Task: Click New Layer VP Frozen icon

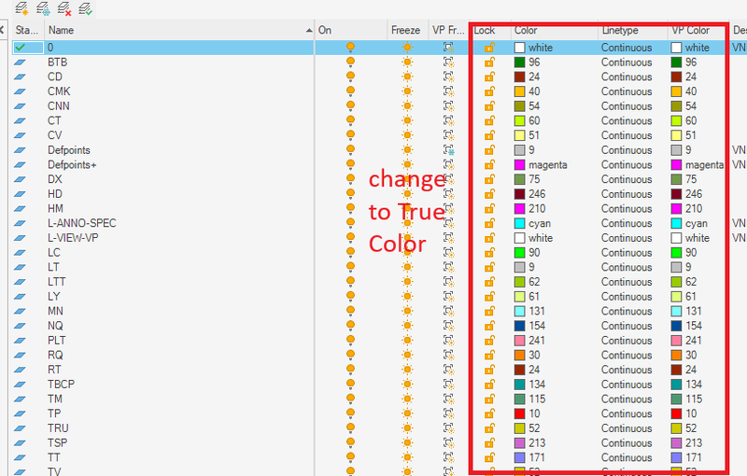Action: tap(43, 8)
